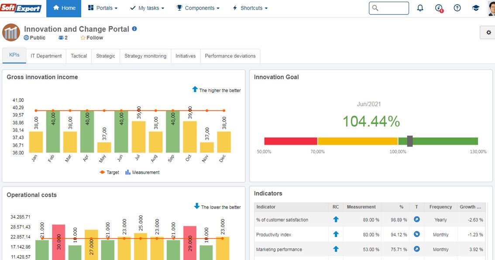Click the search magnifier icon
This screenshot has width=495, height=260.
click(375, 8)
